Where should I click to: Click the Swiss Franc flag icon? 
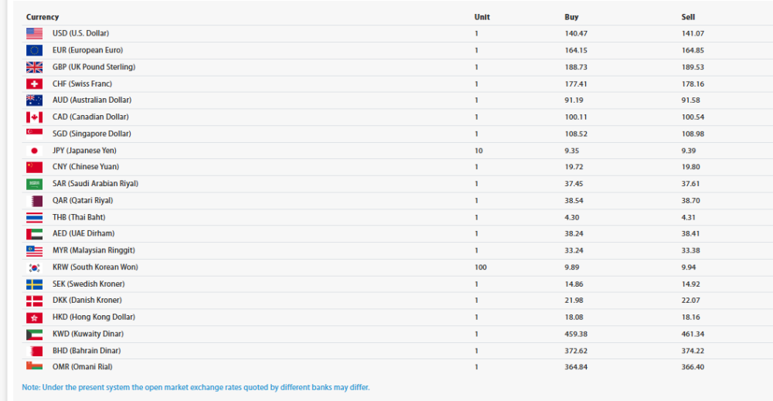pyautogui.click(x=34, y=83)
